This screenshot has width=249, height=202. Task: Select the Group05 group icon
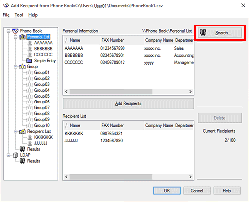pos(29,96)
